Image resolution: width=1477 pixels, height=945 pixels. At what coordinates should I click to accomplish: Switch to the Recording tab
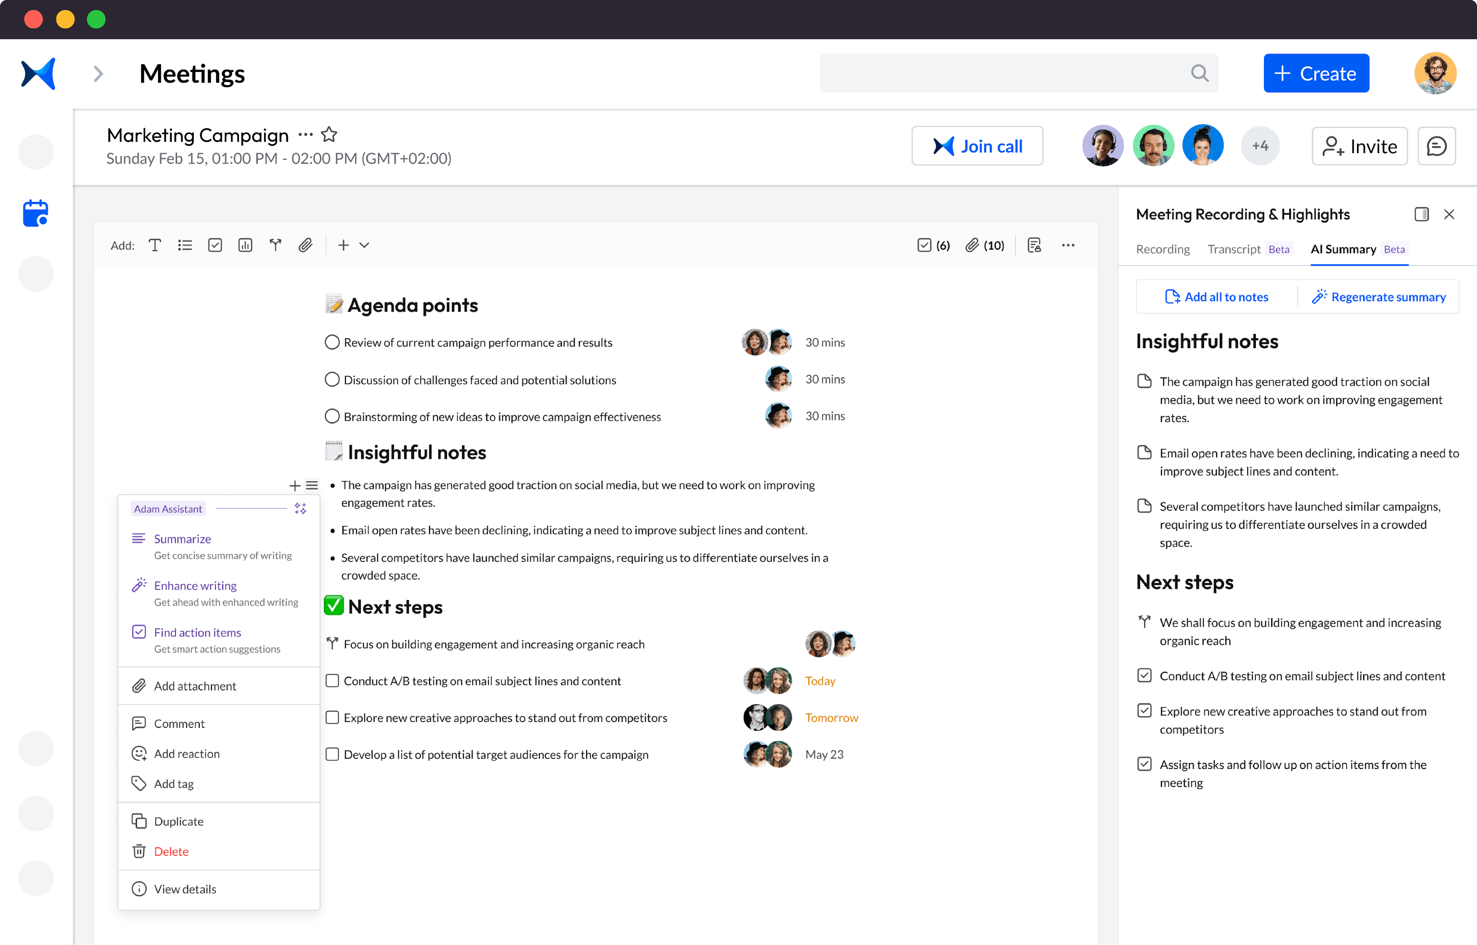pos(1162,248)
